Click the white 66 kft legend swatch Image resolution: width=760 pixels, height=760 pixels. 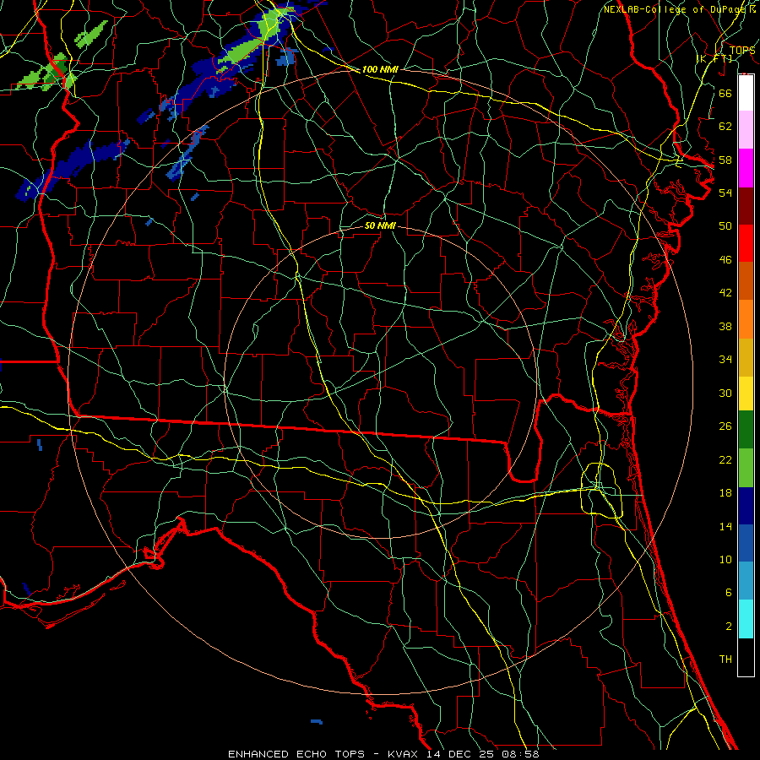(746, 93)
